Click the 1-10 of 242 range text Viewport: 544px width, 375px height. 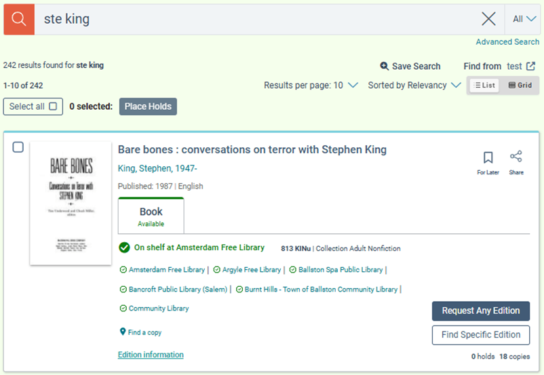[x=23, y=85]
